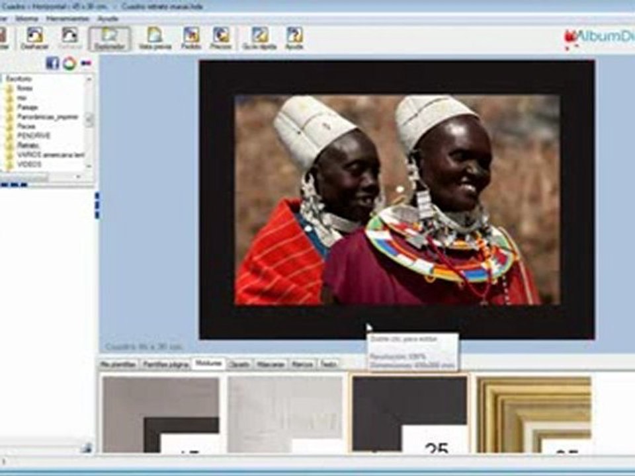The image size is (635, 476).
Task: Select the Paisaje folder
Action: 28,107
